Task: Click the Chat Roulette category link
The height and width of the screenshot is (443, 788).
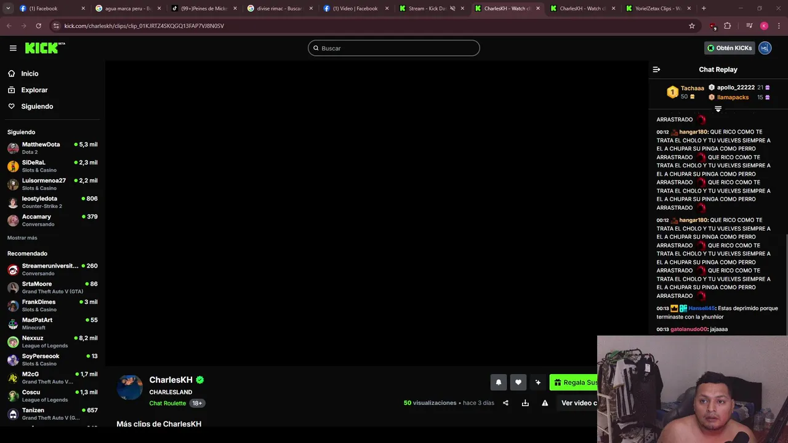Action: (x=167, y=403)
